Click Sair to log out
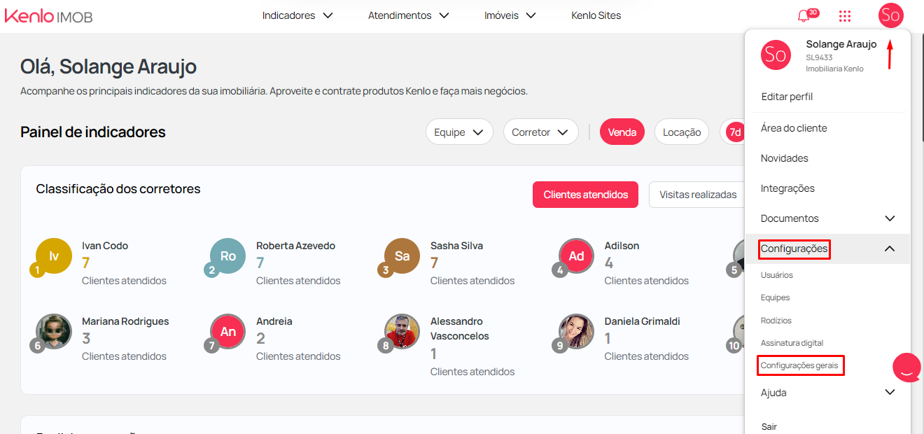Screen dimensions: 924x434 769,426
